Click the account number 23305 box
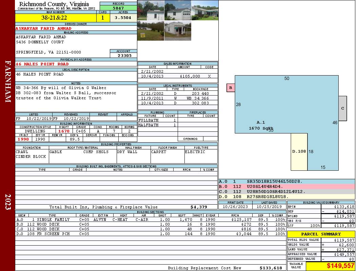The width and height of the screenshot is (356, 271). coord(123,56)
